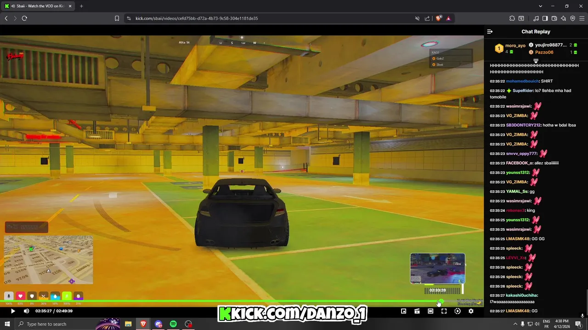Mute the video player volume
Image resolution: width=588 pixels, height=330 pixels.
click(x=26, y=311)
